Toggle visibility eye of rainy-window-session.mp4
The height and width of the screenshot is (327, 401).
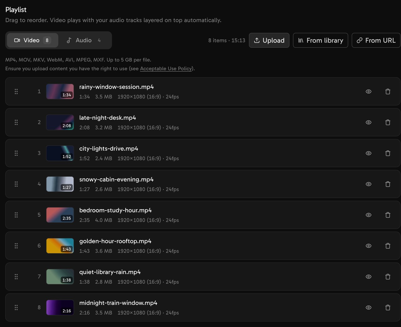369,91
